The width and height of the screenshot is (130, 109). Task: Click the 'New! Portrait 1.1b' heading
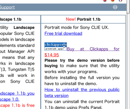click(x=83, y=19)
